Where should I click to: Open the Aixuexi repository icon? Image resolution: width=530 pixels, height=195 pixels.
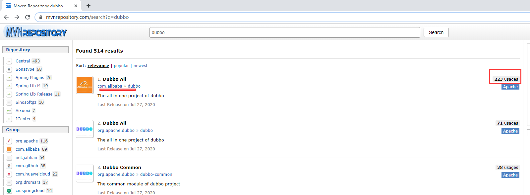[9, 111]
